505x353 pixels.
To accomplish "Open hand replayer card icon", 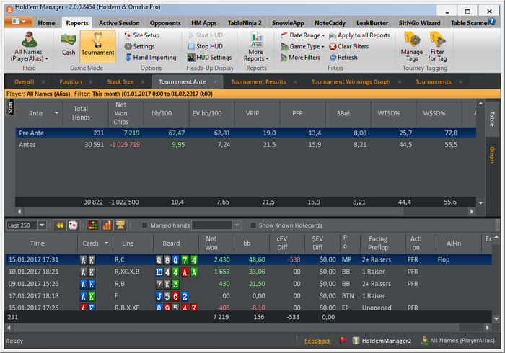I will 73,225.
